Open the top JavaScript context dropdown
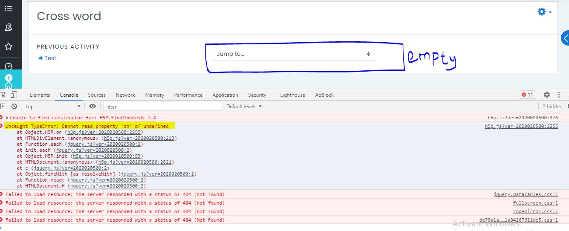Image resolution: width=569 pixels, height=231 pixels. 53,107
